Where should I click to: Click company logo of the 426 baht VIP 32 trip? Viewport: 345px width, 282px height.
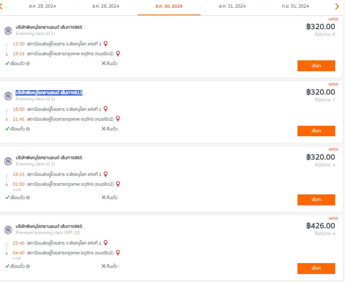coord(8,230)
